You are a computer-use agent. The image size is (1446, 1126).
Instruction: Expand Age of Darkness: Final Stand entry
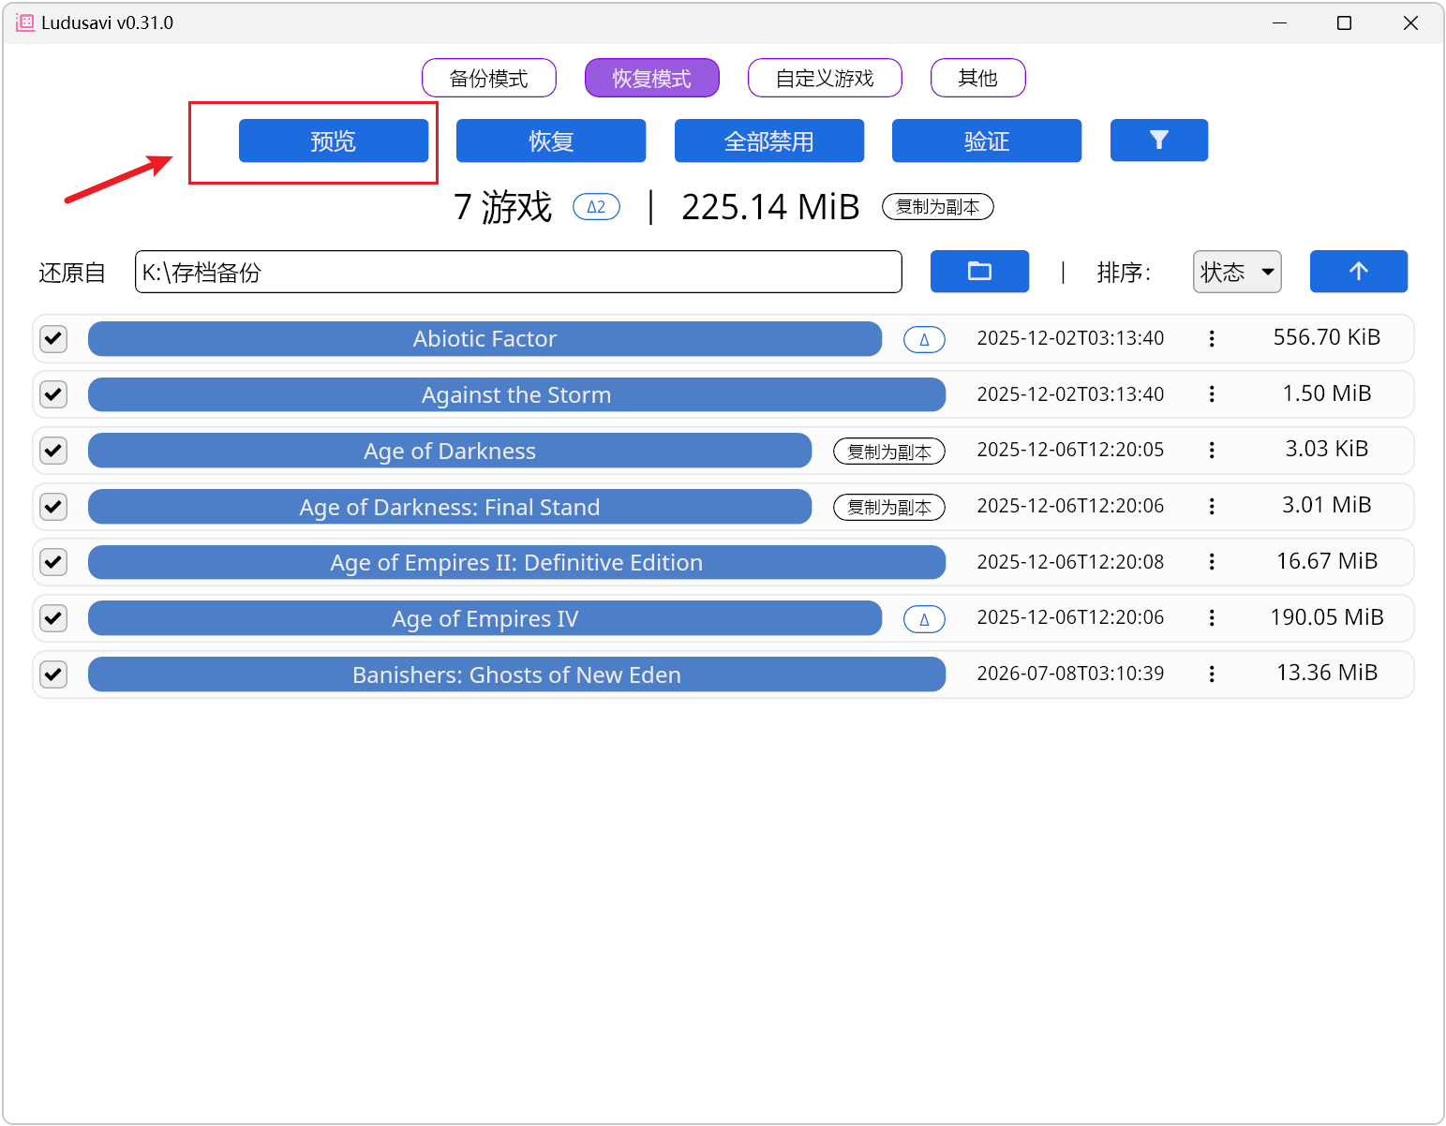click(450, 507)
